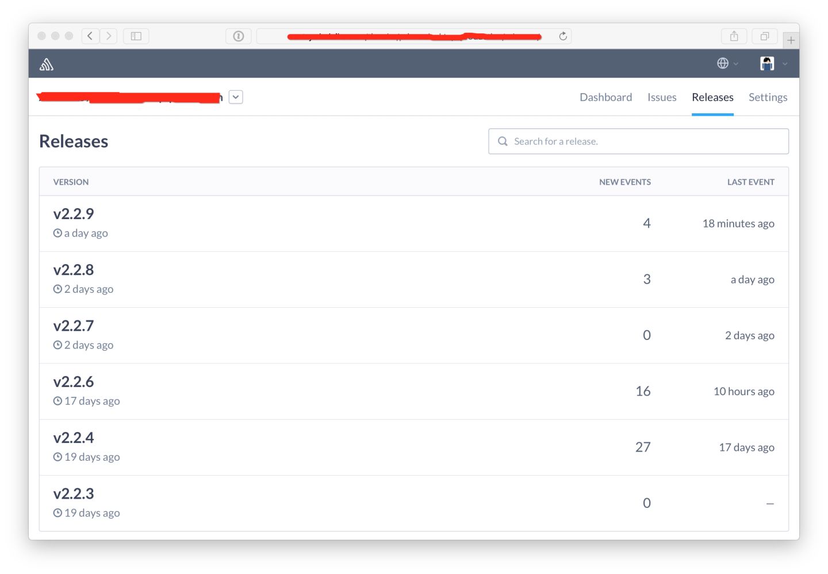Add a new tab with plus icon
828x574 pixels.
791,40
